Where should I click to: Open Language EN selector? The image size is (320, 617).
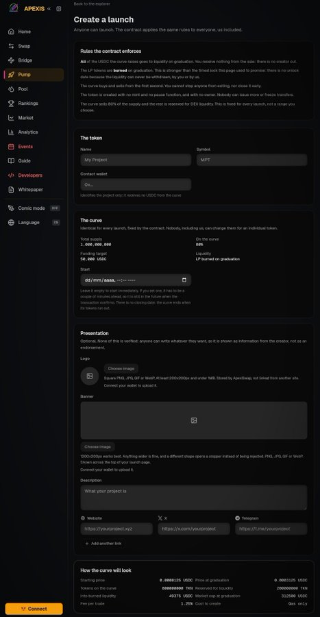[56, 222]
